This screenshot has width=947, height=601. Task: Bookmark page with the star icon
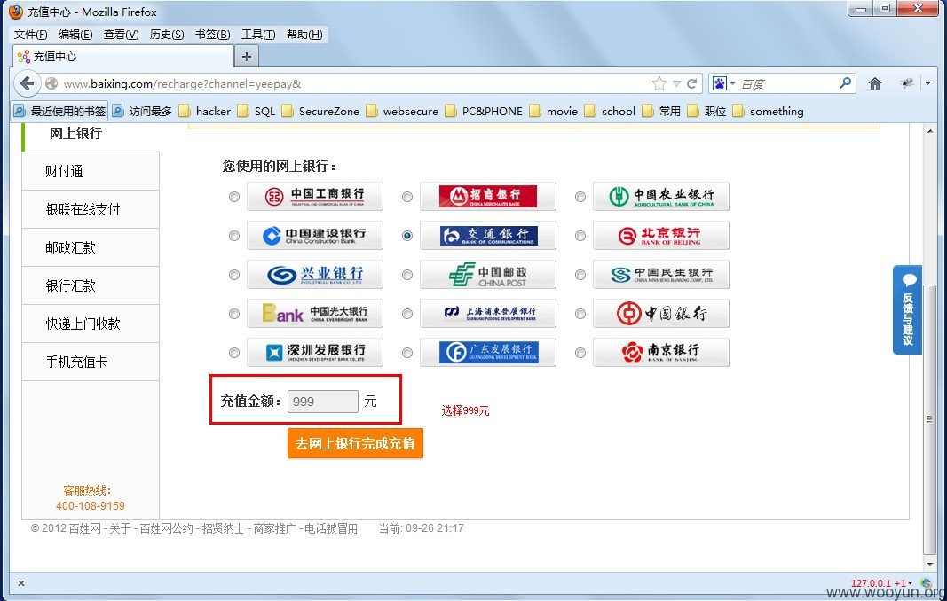tap(659, 83)
